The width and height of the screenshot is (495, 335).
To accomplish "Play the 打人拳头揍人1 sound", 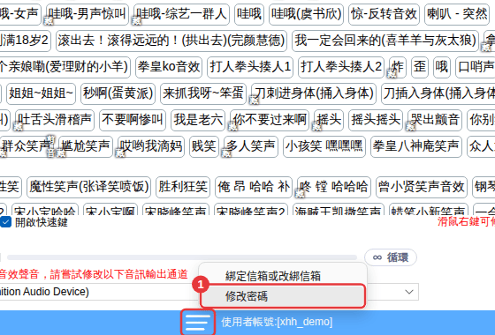I will [250, 67].
